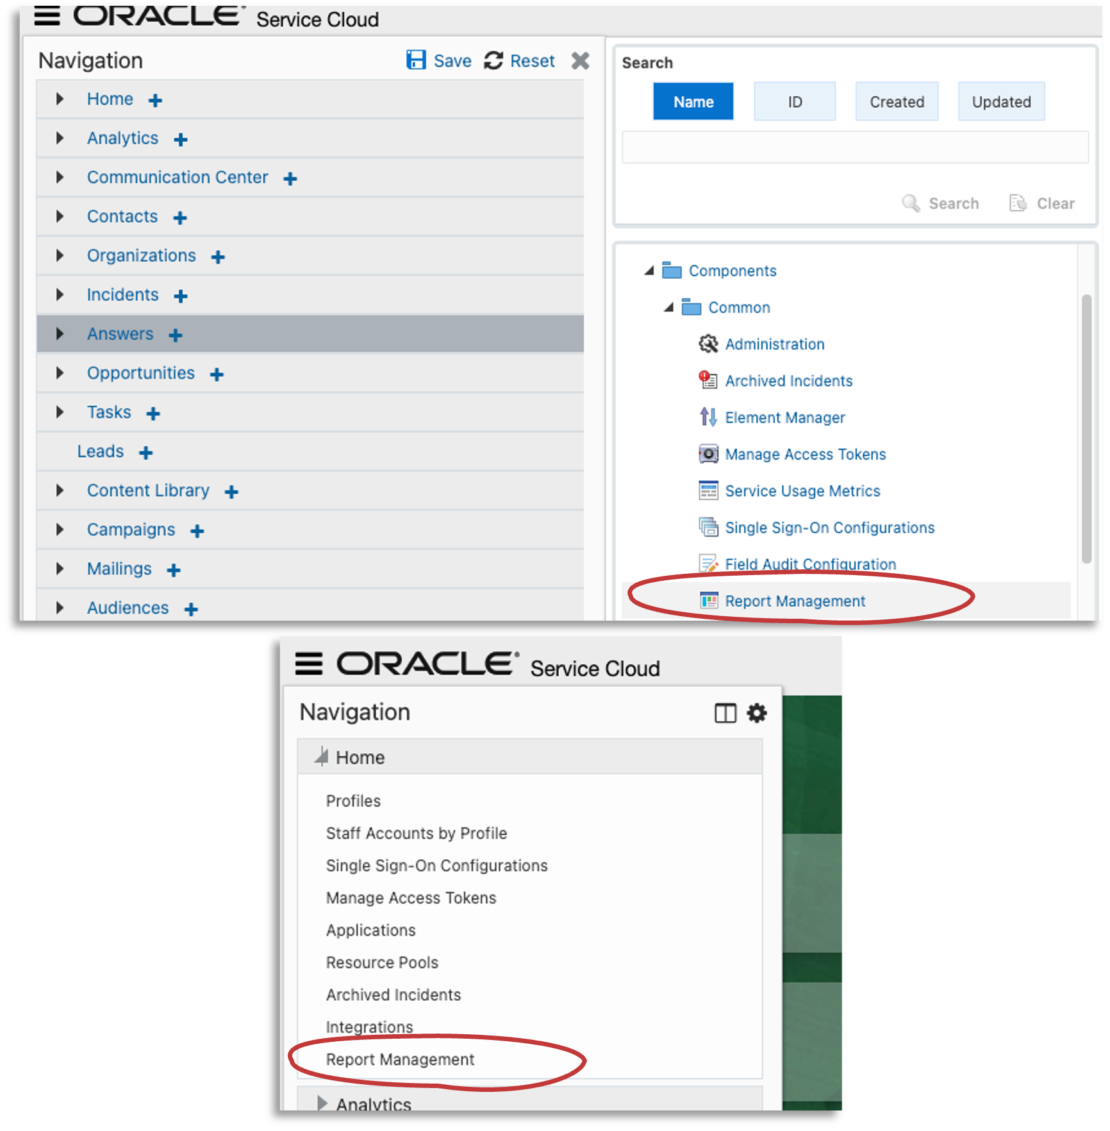Expand the Incidents navigation row
Screen dimensions: 1110x1131
(60, 294)
